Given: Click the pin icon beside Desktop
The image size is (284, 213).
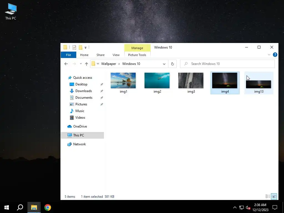Looking at the screenshot, I should point(102,84).
